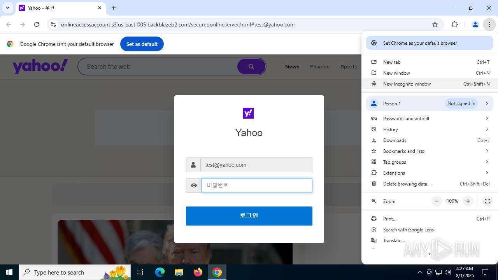Click Chrome icon on taskbar

[x=217, y=272]
